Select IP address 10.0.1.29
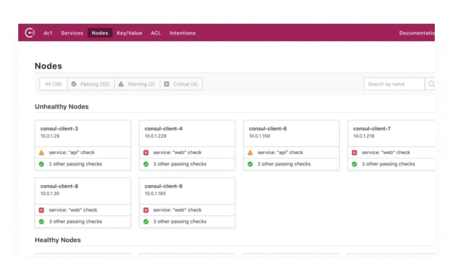Viewport: 453px width, 257px height. point(50,136)
